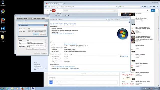Image resolution: width=160 pixels, height=90 pixels.
Task: Click Firefox back arrow button
Action: (46, 7)
